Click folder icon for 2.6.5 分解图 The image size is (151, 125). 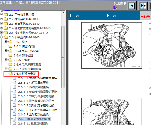[10, 60]
